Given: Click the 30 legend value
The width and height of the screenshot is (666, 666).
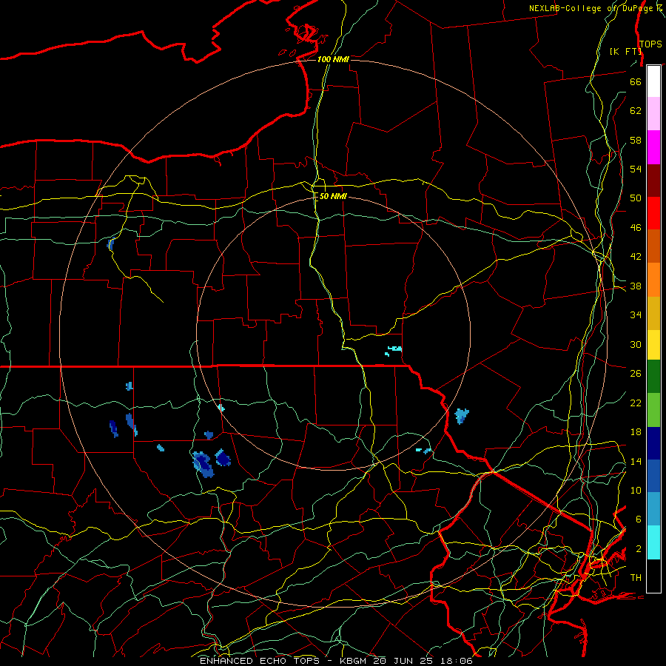Looking at the screenshot, I should pyautogui.click(x=636, y=344).
